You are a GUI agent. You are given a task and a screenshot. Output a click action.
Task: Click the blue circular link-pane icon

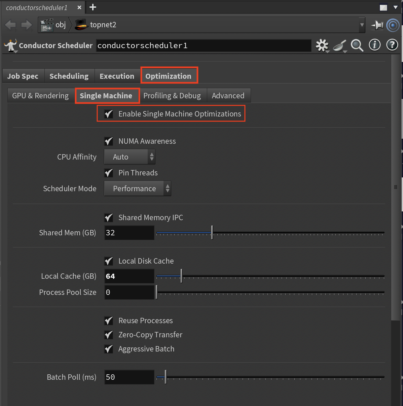tap(393, 25)
